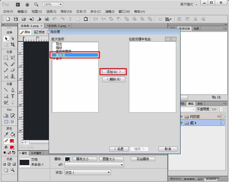229x182 pixels.
Task: Pick the Eyedropper tool
Action: click(6, 134)
